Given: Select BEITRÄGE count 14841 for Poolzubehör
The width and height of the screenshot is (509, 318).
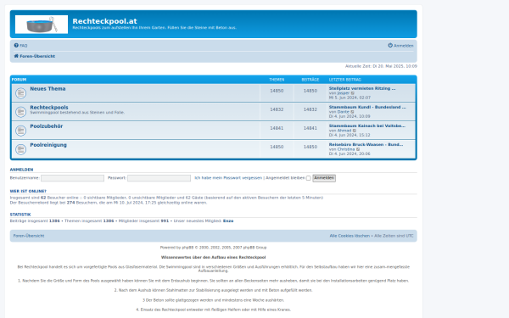Looking at the screenshot, I should [310, 129].
